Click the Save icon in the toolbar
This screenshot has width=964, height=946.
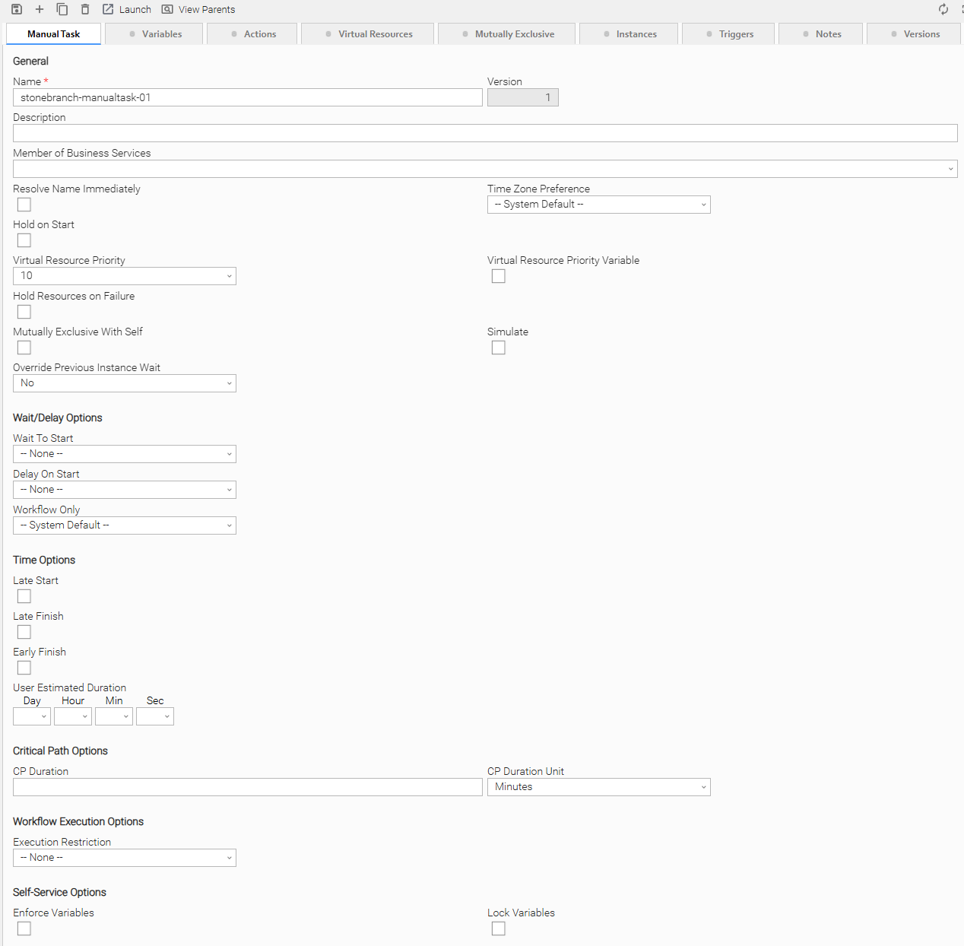click(x=17, y=9)
